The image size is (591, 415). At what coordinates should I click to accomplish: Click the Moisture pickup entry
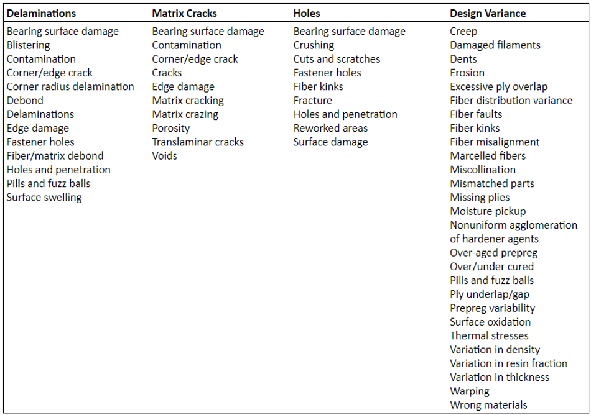tap(488, 211)
